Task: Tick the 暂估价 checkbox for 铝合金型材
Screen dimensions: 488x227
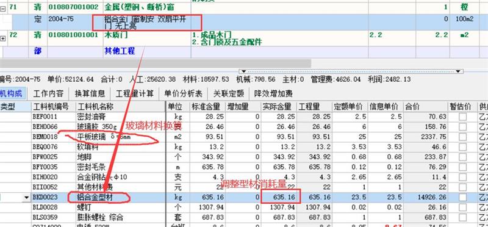Action: [462, 198]
